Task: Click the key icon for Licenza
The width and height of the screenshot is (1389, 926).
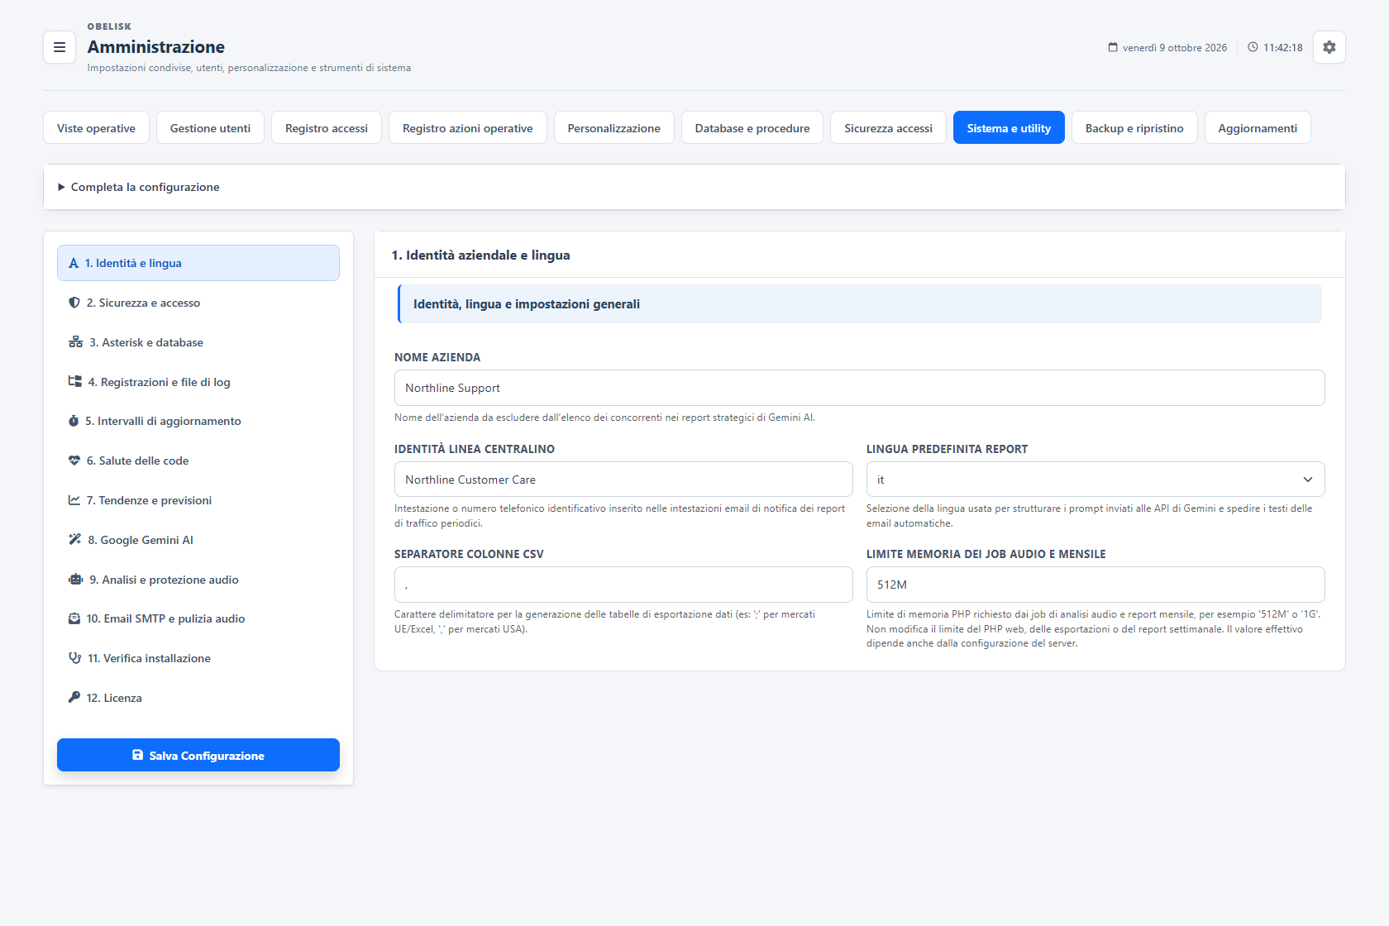Action: [74, 698]
